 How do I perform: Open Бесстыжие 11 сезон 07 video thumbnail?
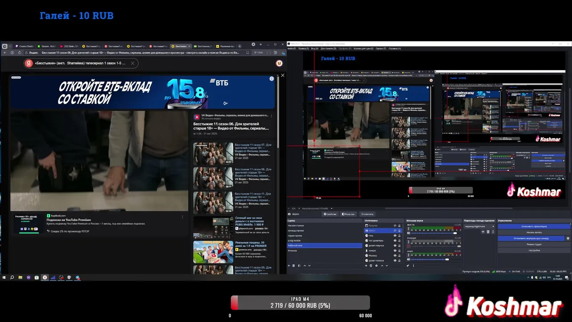tap(213, 153)
